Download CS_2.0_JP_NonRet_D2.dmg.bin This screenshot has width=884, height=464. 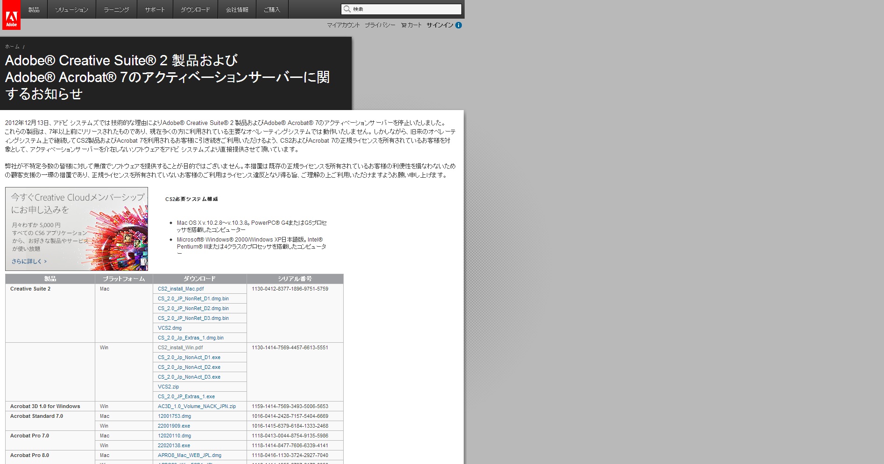click(193, 309)
